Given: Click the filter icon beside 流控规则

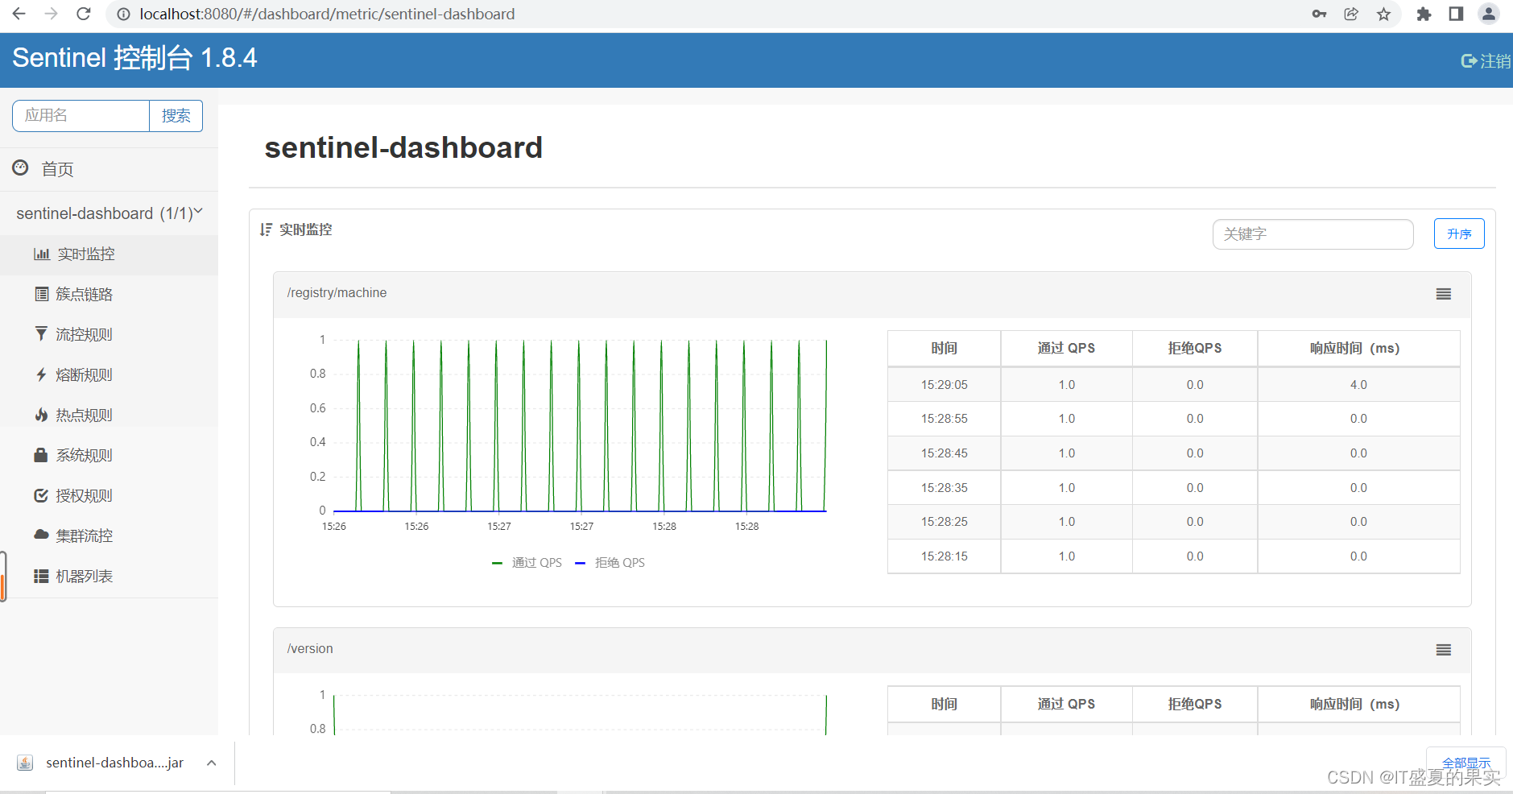Looking at the screenshot, I should (41, 333).
